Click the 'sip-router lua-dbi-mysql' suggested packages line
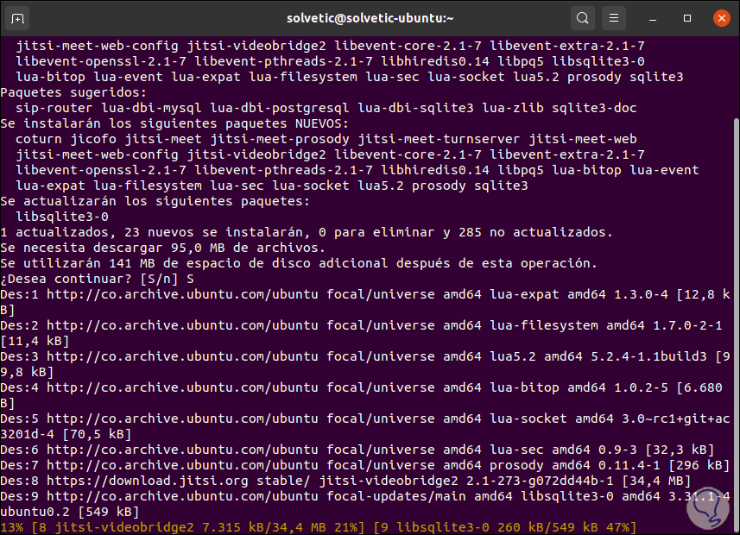Viewport: 740px width, 535px height. 326,108
